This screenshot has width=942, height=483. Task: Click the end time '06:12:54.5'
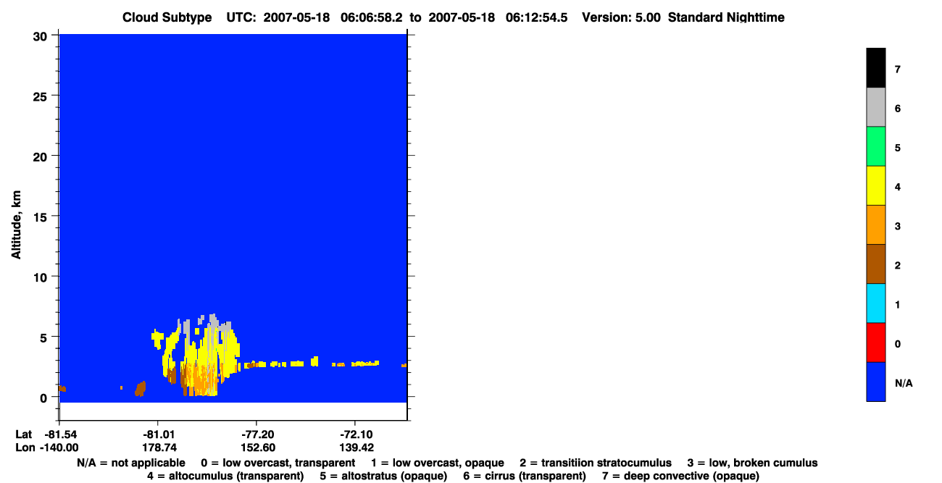point(538,17)
